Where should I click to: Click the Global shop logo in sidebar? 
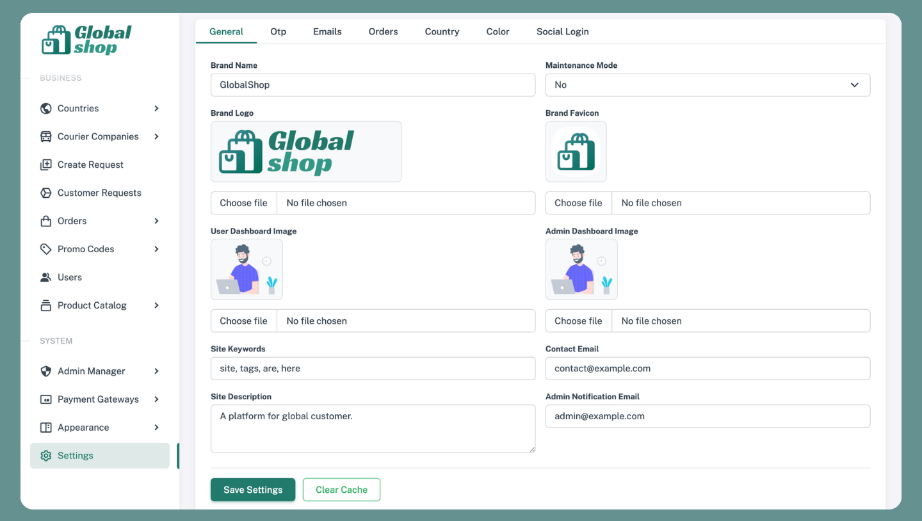pyautogui.click(x=86, y=40)
